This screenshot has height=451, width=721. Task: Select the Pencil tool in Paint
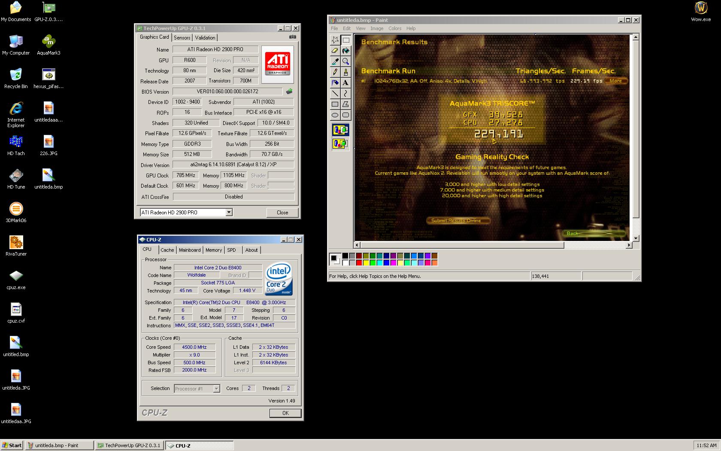[335, 72]
